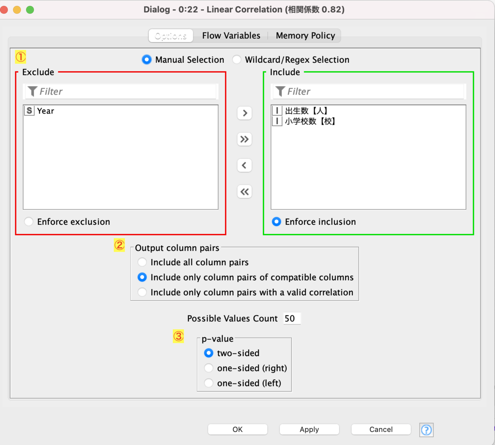The image size is (495, 445).
Task: Move selected column to Exclude with single left arrow
Action: coord(245,165)
